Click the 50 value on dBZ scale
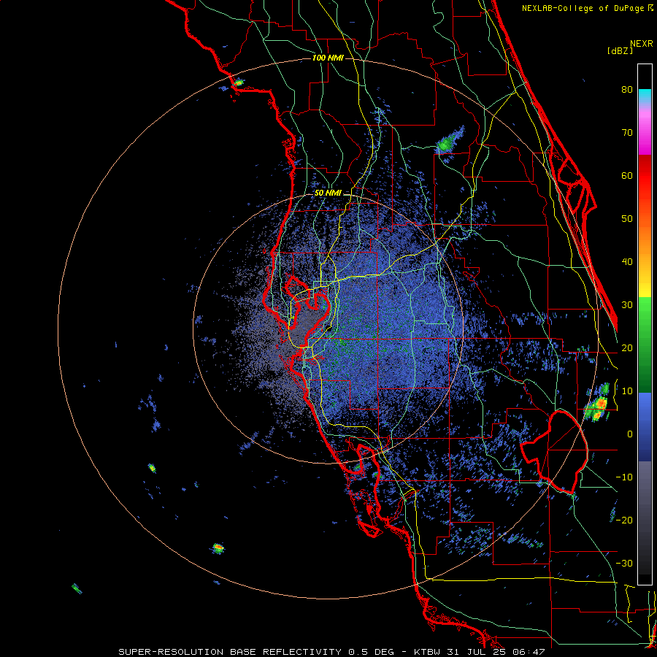Screen dimensions: 657x657 [x=627, y=219]
